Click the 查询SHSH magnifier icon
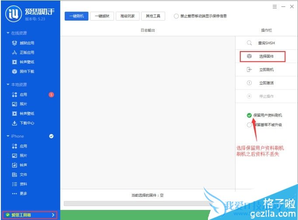The image size is (298, 220). 249,43
